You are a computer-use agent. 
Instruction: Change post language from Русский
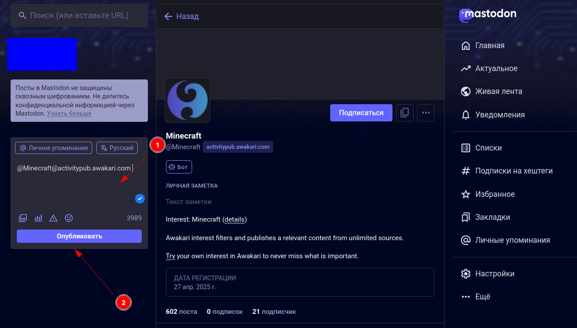[x=117, y=148]
